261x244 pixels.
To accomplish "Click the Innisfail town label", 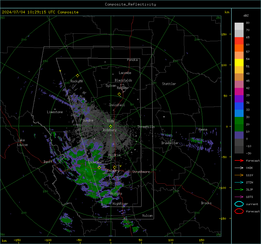I will click(117, 105).
